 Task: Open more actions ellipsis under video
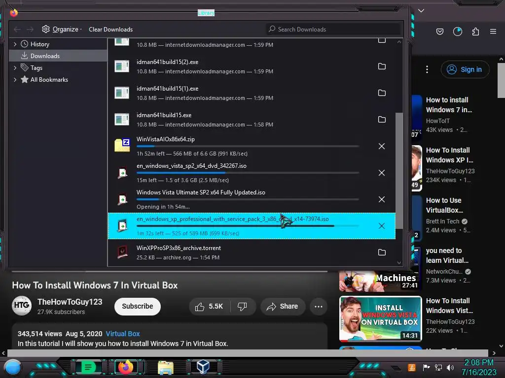coord(319,307)
